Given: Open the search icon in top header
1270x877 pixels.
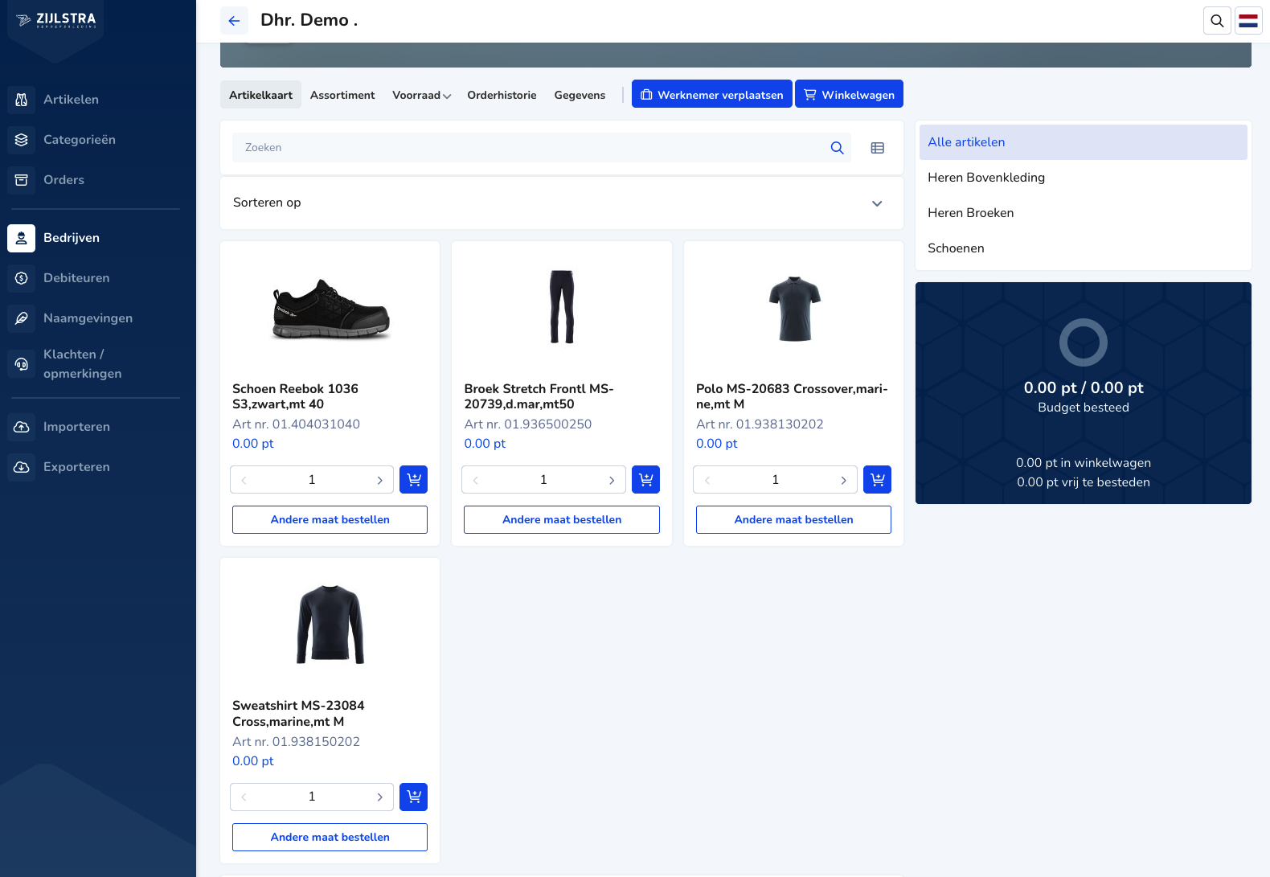Looking at the screenshot, I should coord(1217,21).
